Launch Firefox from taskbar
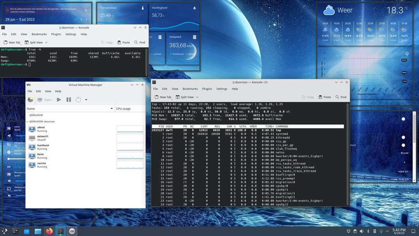 click(49, 231)
